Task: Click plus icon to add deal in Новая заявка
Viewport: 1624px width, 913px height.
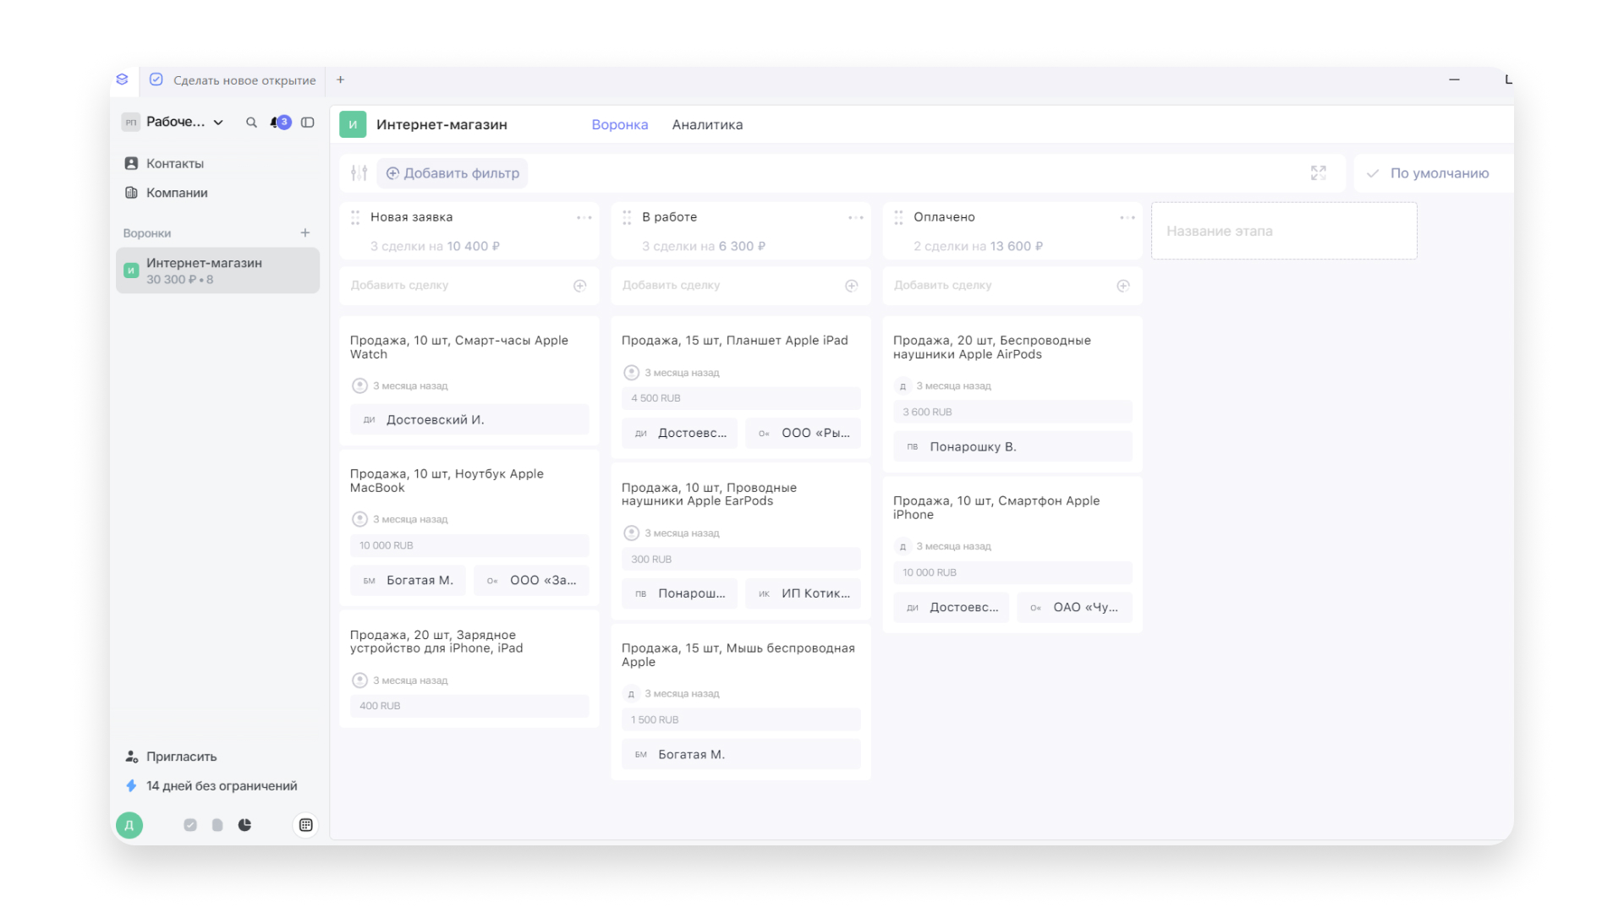Action: coord(580,286)
